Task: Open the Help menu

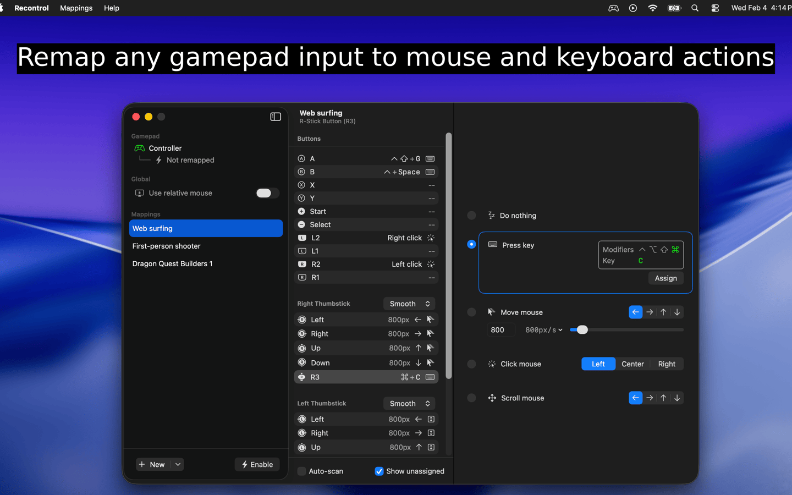Action: pos(112,8)
